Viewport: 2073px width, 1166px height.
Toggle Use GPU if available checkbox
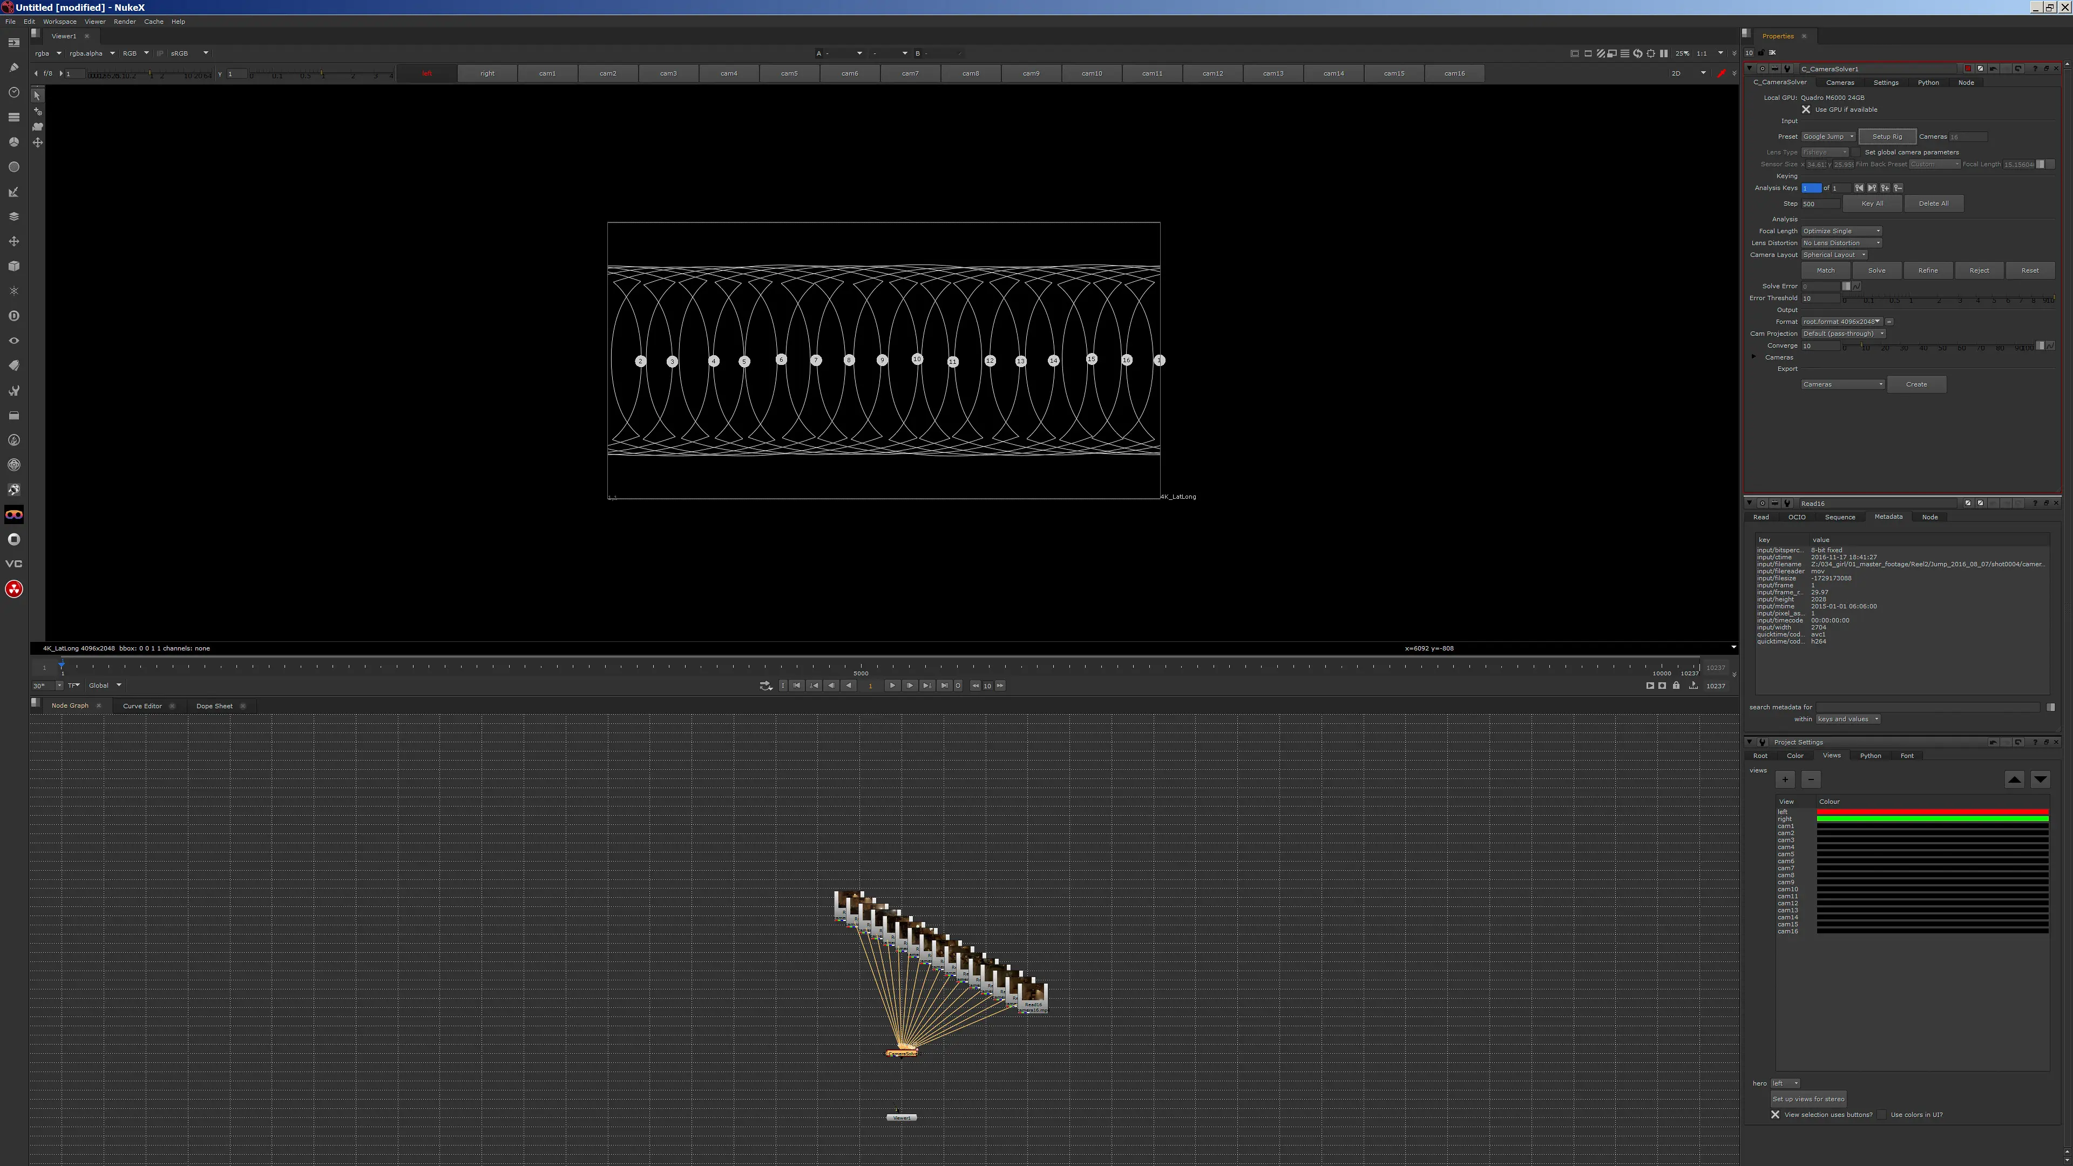[x=1806, y=110]
